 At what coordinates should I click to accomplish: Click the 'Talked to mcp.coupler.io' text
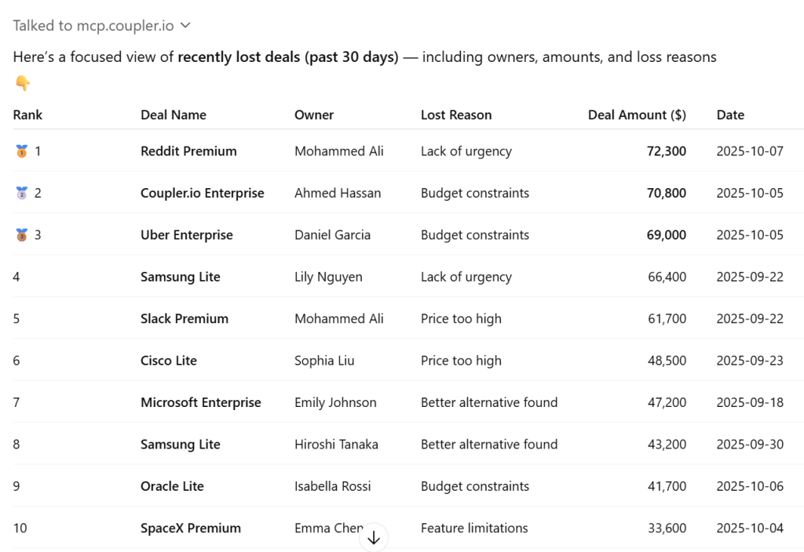click(x=93, y=26)
